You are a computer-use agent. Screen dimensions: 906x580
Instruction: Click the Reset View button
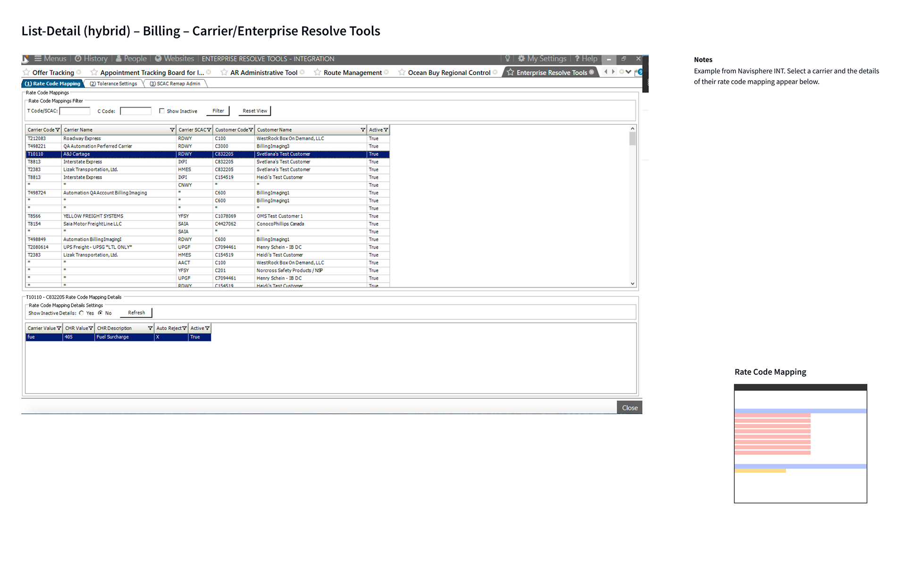pyautogui.click(x=255, y=111)
